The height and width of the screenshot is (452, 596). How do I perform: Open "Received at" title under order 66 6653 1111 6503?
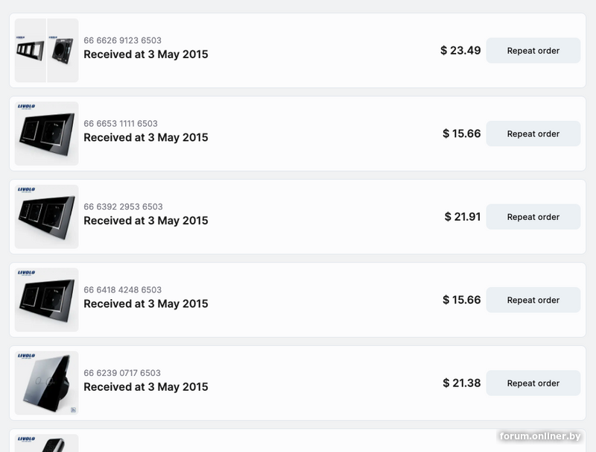pyautogui.click(x=145, y=137)
